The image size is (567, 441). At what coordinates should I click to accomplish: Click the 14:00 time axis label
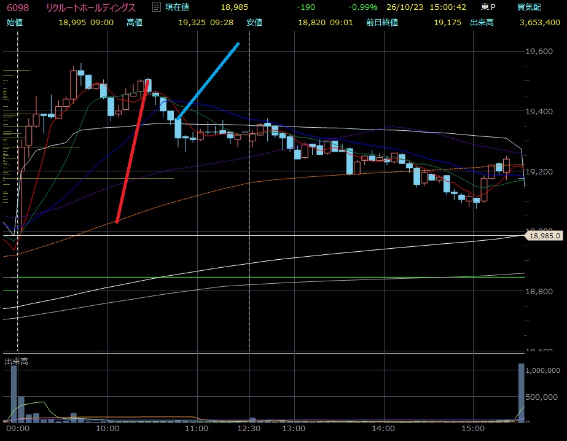(x=384, y=429)
